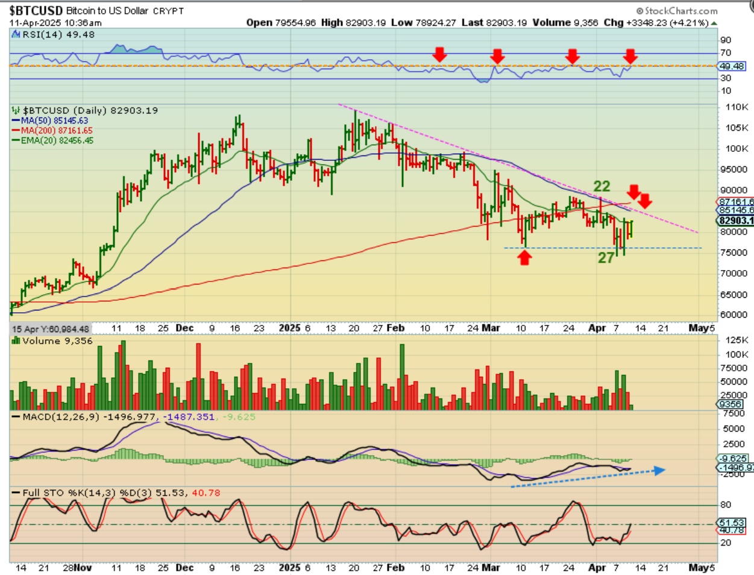Image resolution: width=754 pixels, height=575 pixels.
Task: Click the 'Bitcoin to US Dollar' title text
Action: point(107,11)
